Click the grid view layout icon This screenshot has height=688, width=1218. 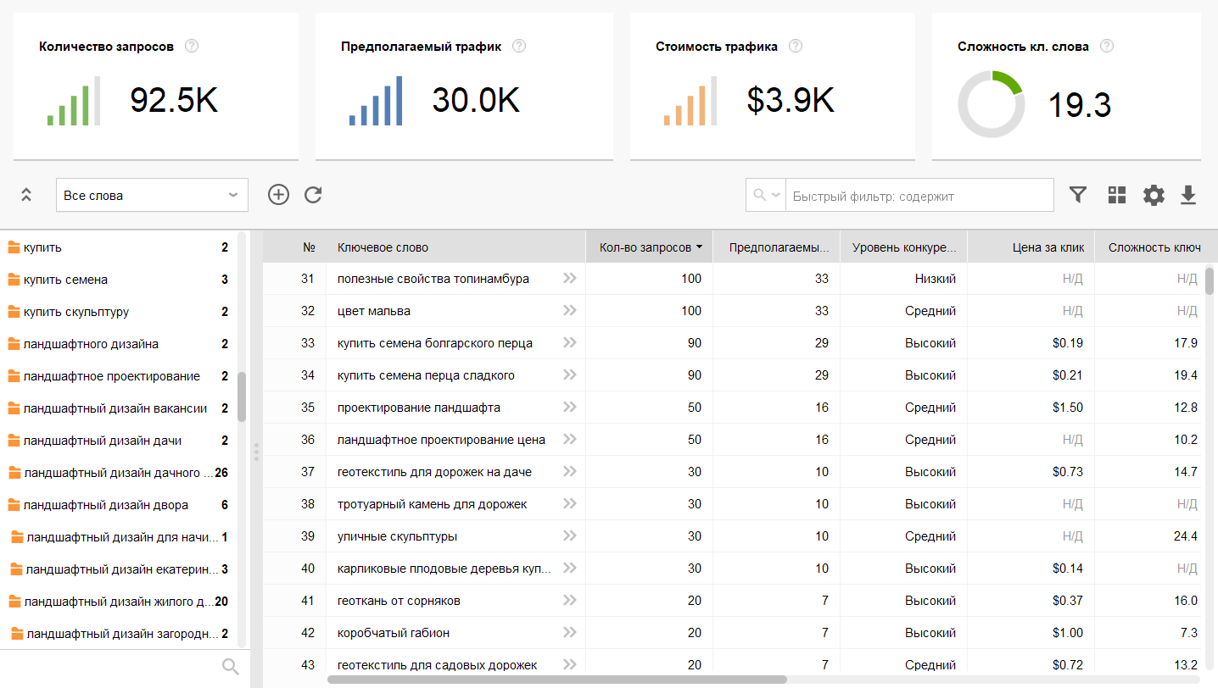(1117, 195)
